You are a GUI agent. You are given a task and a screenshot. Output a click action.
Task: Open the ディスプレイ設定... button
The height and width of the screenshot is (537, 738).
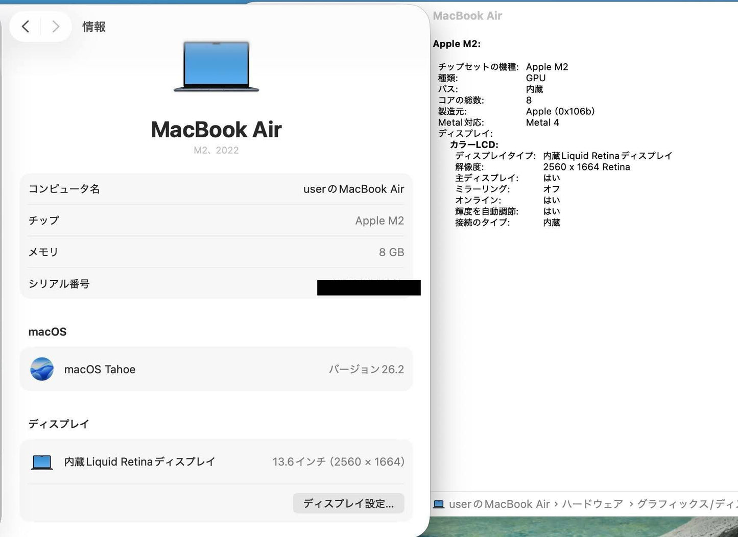348,503
